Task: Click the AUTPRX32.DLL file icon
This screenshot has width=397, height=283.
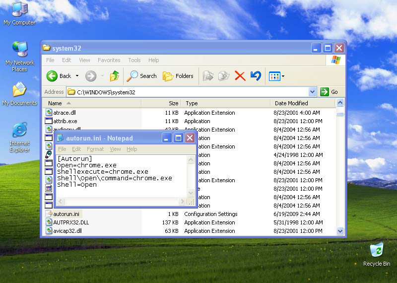Action: [49, 222]
